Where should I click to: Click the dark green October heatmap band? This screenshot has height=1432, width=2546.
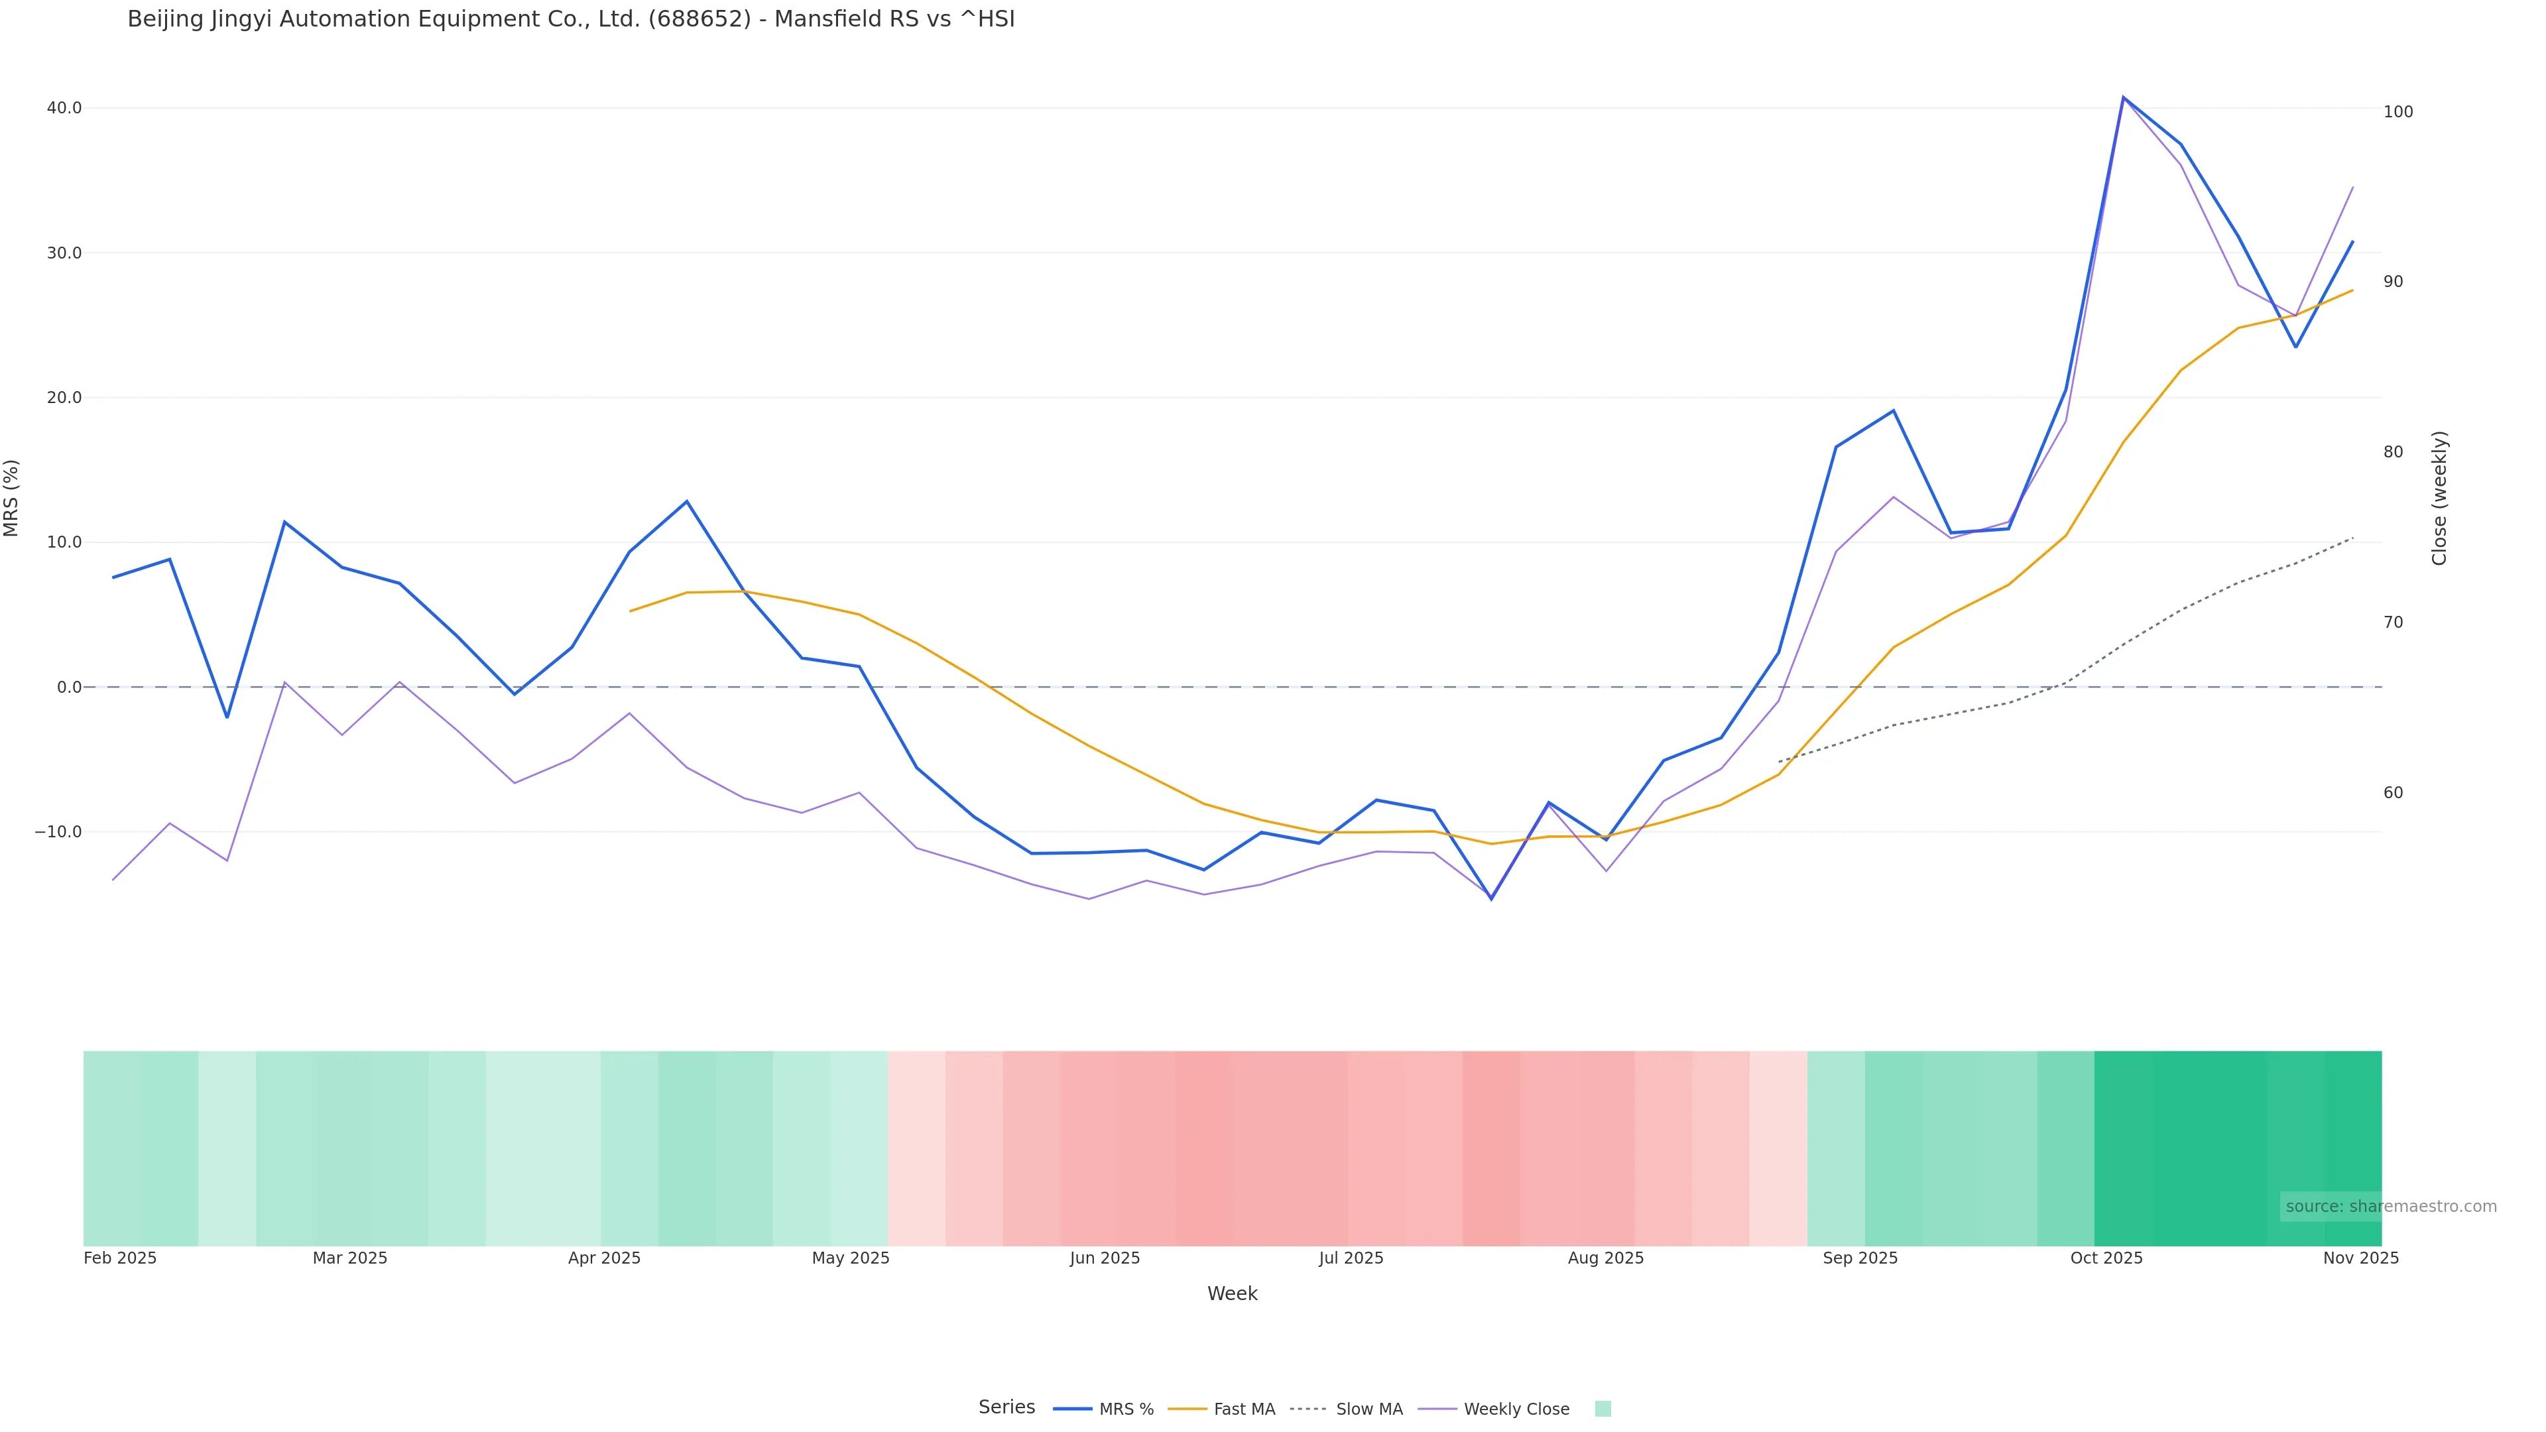coord(2179,1148)
